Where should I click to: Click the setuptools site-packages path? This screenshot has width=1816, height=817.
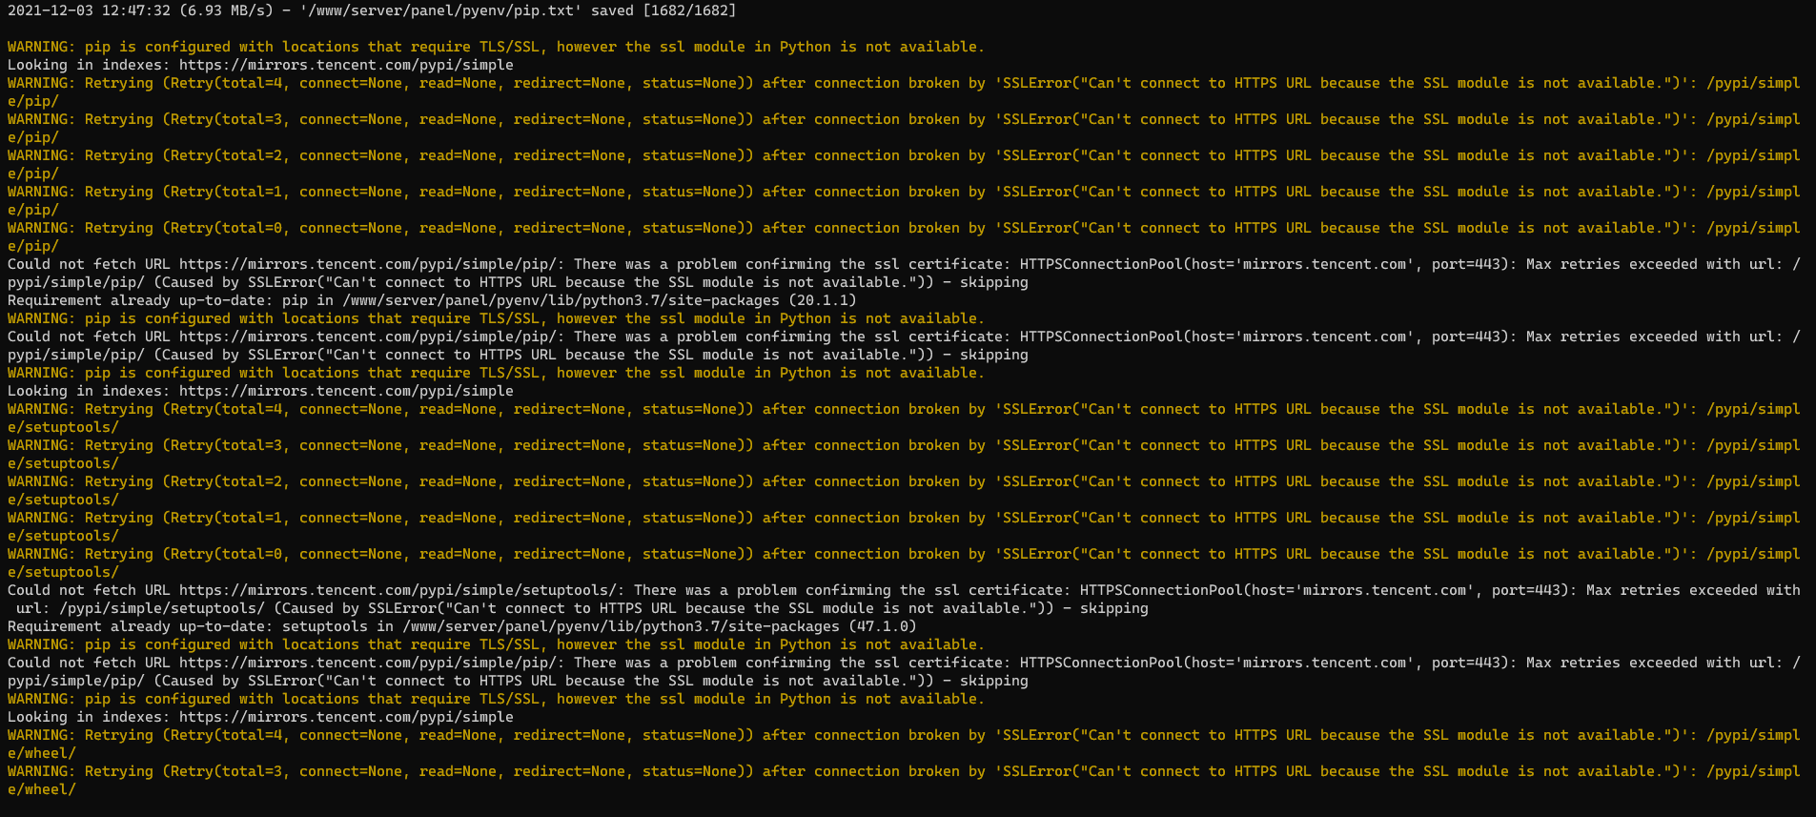pos(621,626)
